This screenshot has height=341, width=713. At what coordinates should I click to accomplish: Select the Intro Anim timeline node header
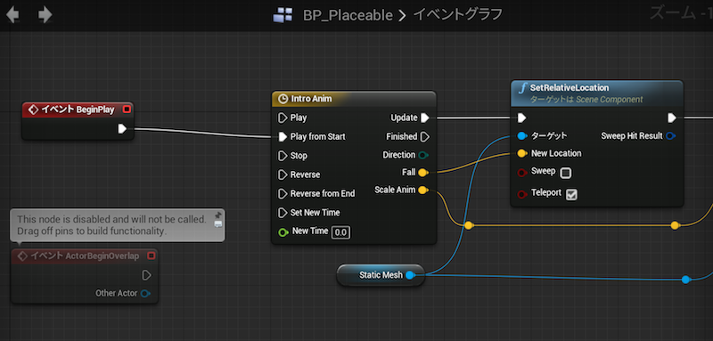click(x=353, y=99)
